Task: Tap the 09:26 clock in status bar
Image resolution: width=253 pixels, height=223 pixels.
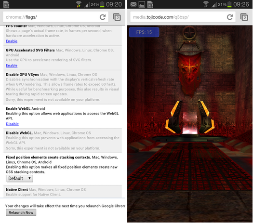Action: pyautogui.click(x=241, y=4)
